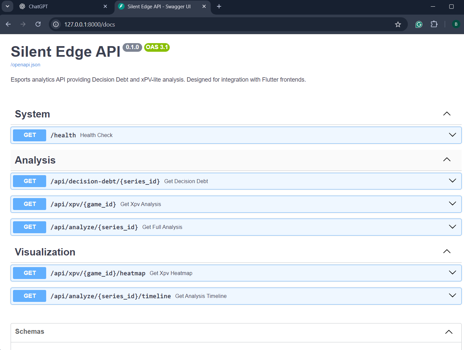Viewport: 464px width, 350px height.
Task: View site information icon in address bar
Action: 56,24
